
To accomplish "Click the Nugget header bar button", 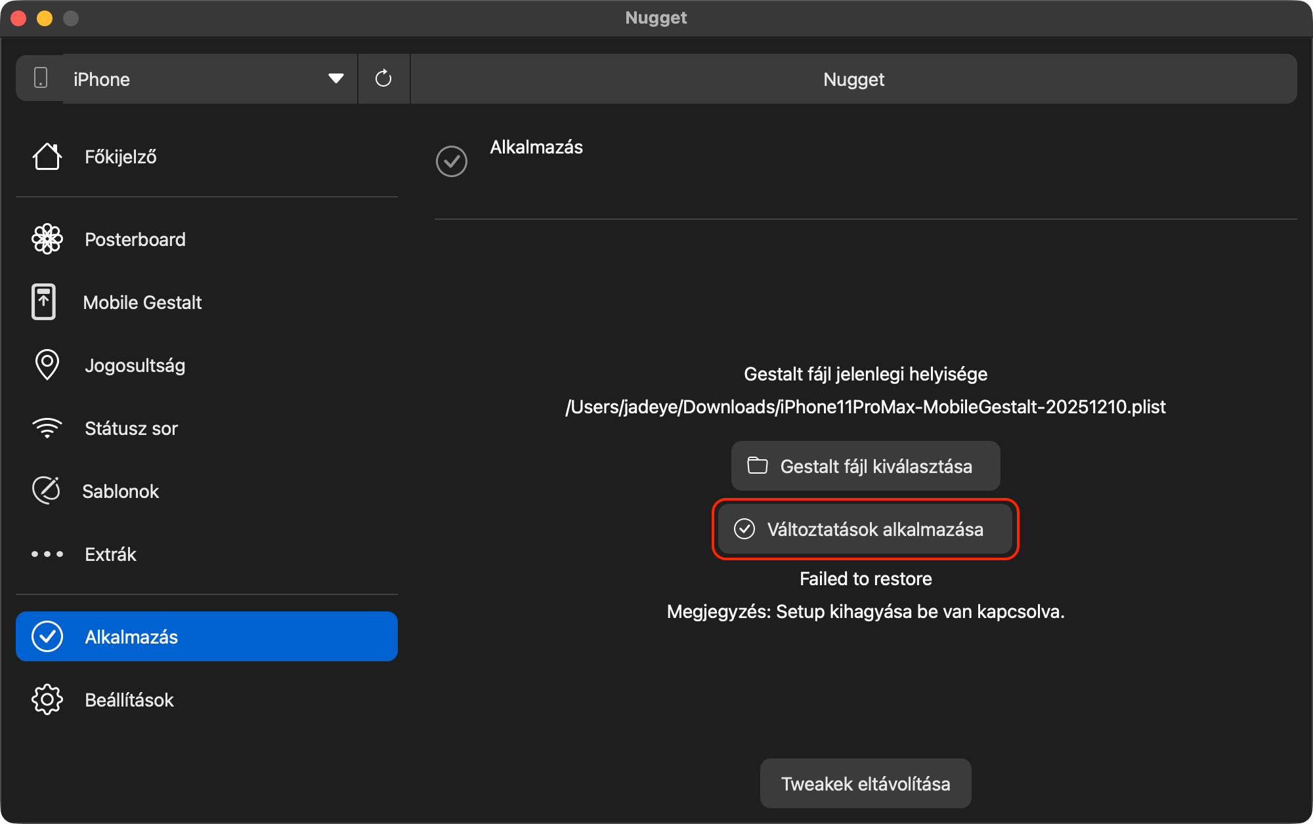I will [x=853, y=79].
